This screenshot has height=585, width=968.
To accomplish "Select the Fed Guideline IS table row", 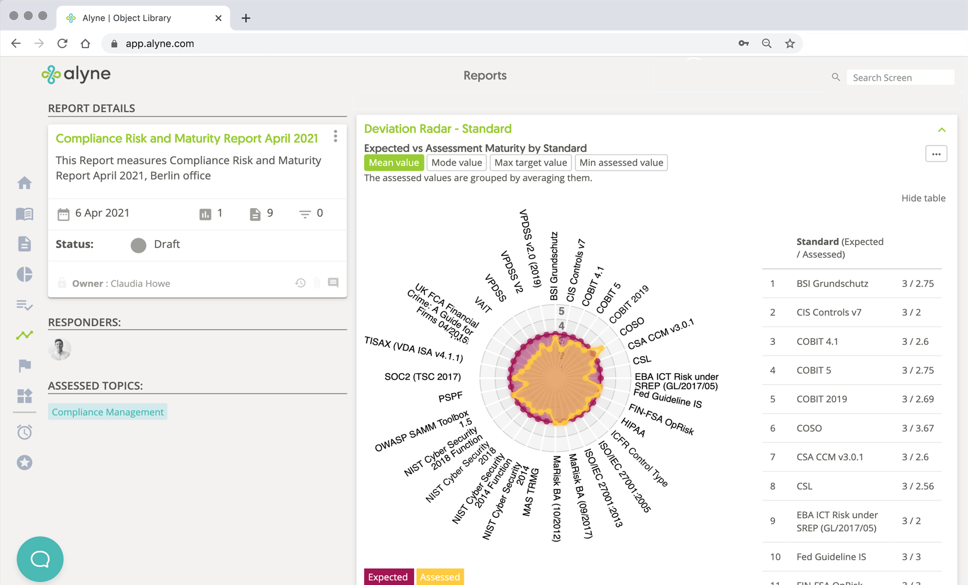I will (852, 557).
